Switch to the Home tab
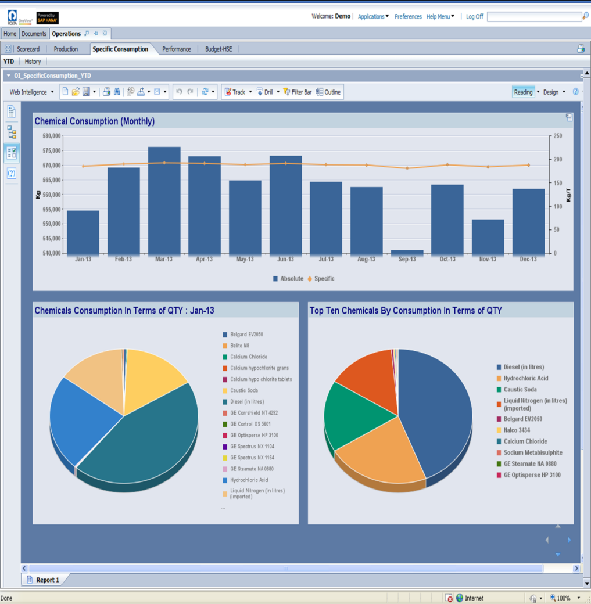The height and width of the screenshot is (604, 591). (x=10, y=34)
